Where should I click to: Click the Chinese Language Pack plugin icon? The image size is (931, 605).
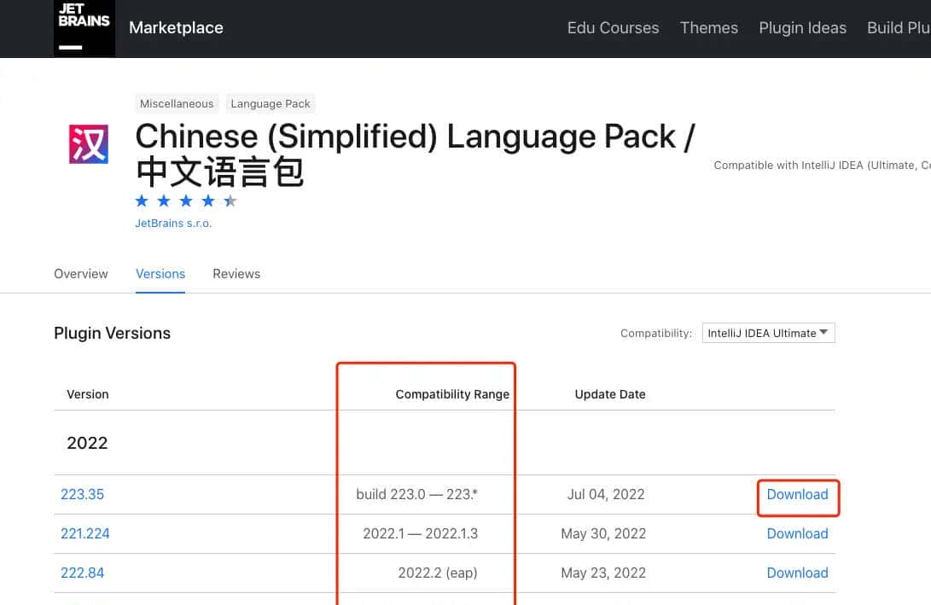88,143
